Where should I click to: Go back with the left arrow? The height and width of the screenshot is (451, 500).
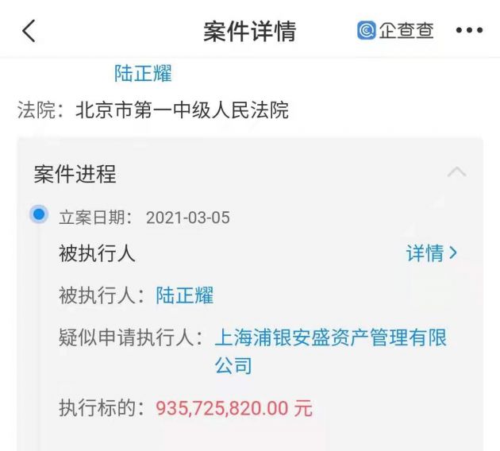point(29,31)
